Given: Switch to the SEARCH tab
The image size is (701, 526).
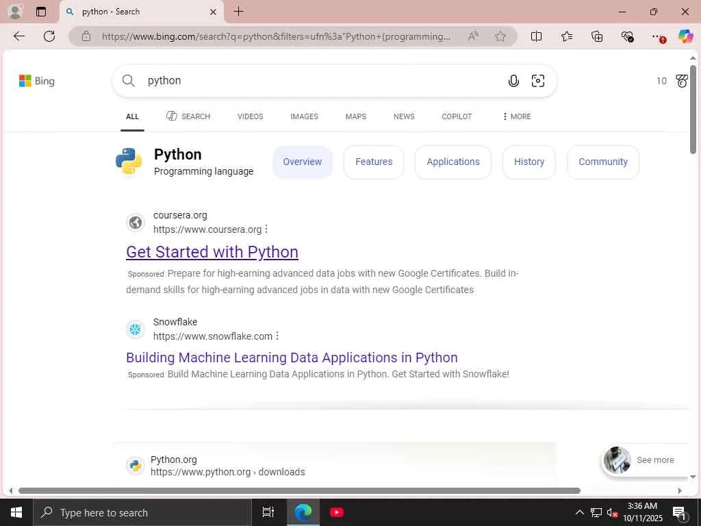Looking at the screenshot, I should [x=188, y=116].
